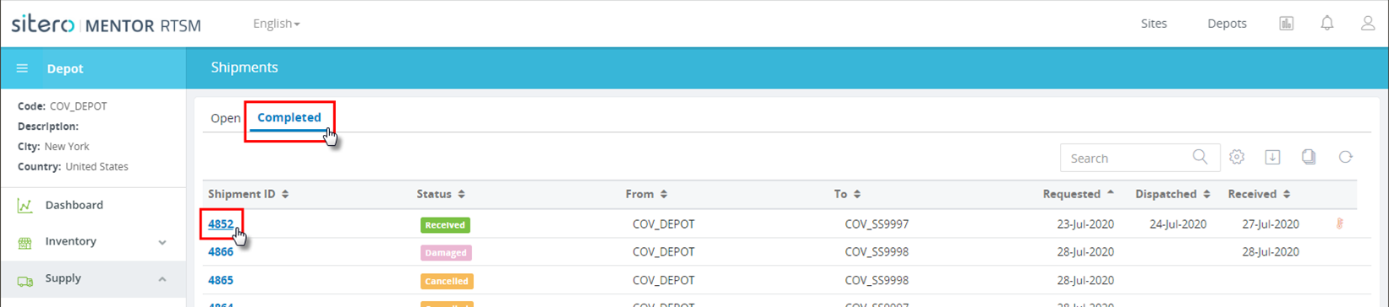Image resolution: width=1389 pixels, height=307 pixels.
Task: Switch to the Completed shipments tab
Action: (x=289, y=117)
